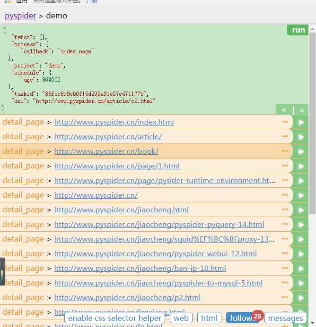
Task: Open the pyspider-pyquery-14.html link
Action: click(x=159, y=225)
